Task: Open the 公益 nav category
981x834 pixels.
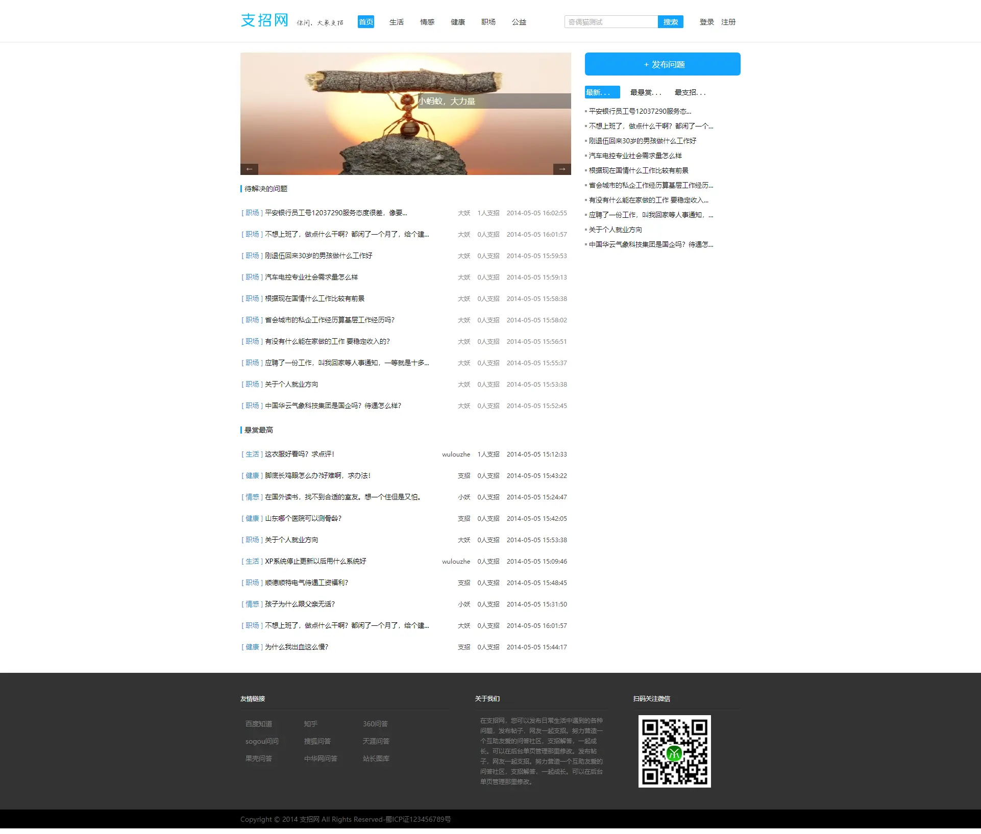Action: point(519,22)
